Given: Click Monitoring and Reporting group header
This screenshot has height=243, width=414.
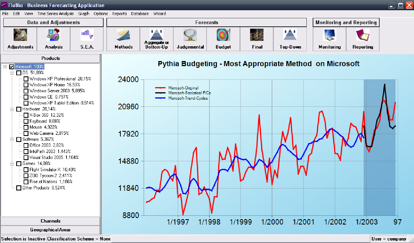Looking at the screenshot, I should coord(346,22).
